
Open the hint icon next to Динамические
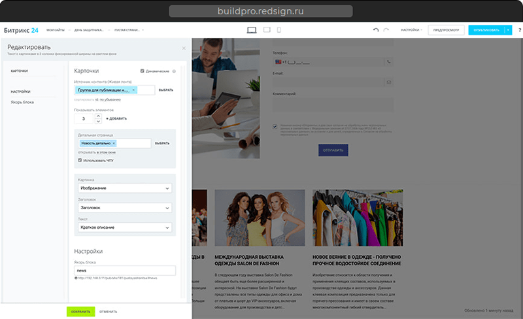pyautogui.click(x=174, y=71)
